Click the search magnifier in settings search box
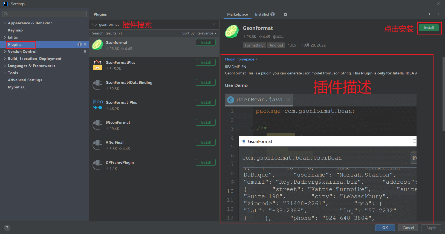The image size is (445, 234). pos(6,14)
